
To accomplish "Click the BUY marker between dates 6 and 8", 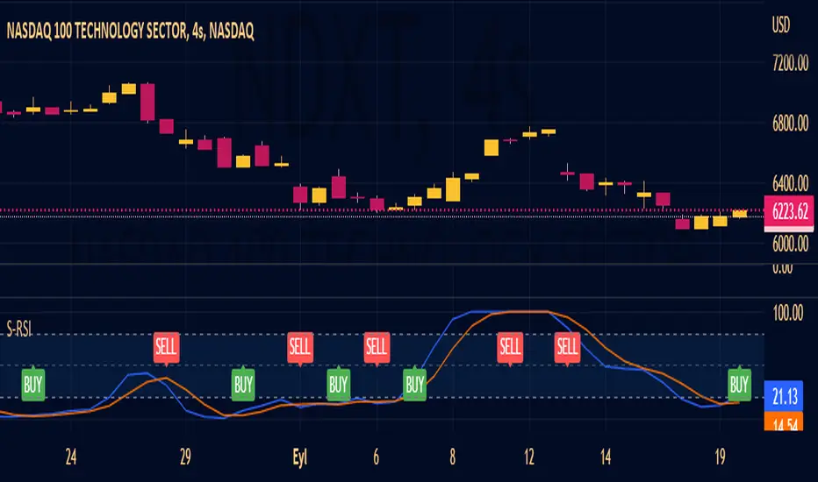I will tap(415, 384).
